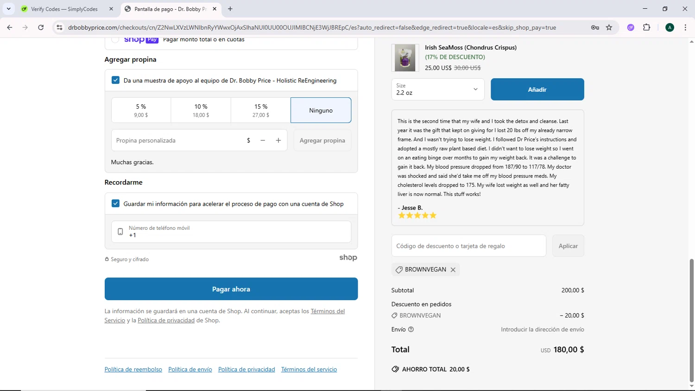Open the Extensions puzzle icon
Viewport: 695px width, 391px height.
[x=647, y=27]
